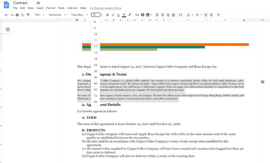Open the Times New Roman font dropdown
The height and width of the screenshot is (163, 270).
tap(80, 15)
